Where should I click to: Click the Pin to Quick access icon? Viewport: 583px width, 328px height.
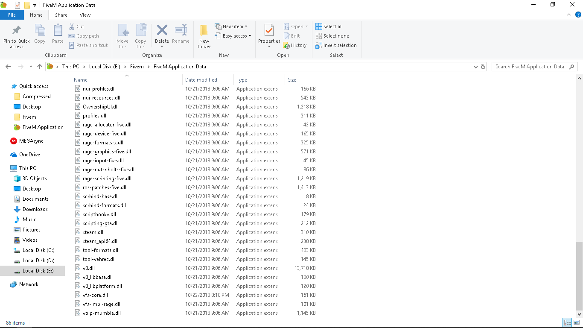tap(16, 31)
